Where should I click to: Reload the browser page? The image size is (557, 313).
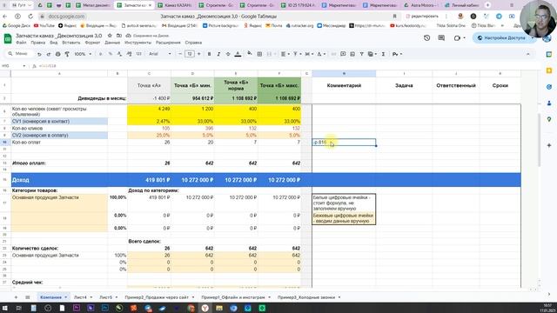click(x=30, y=17)
